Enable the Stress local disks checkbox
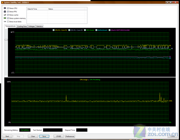The height and width of the screenshot is (140, 180). [x=8, y=22]
